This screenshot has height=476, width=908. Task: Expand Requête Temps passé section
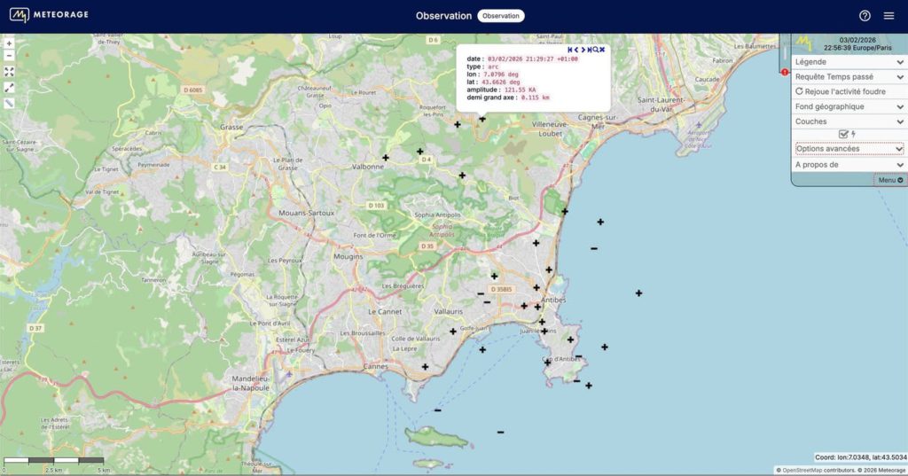coord(849,77)
